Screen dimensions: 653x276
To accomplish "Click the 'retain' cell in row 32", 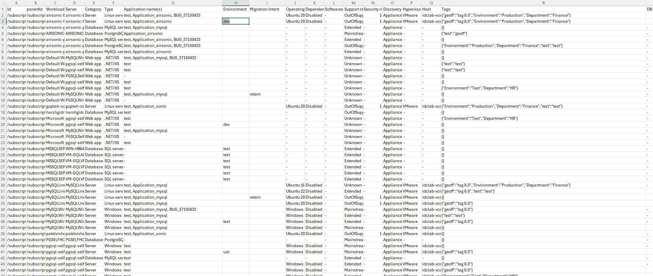I will 267,197.
